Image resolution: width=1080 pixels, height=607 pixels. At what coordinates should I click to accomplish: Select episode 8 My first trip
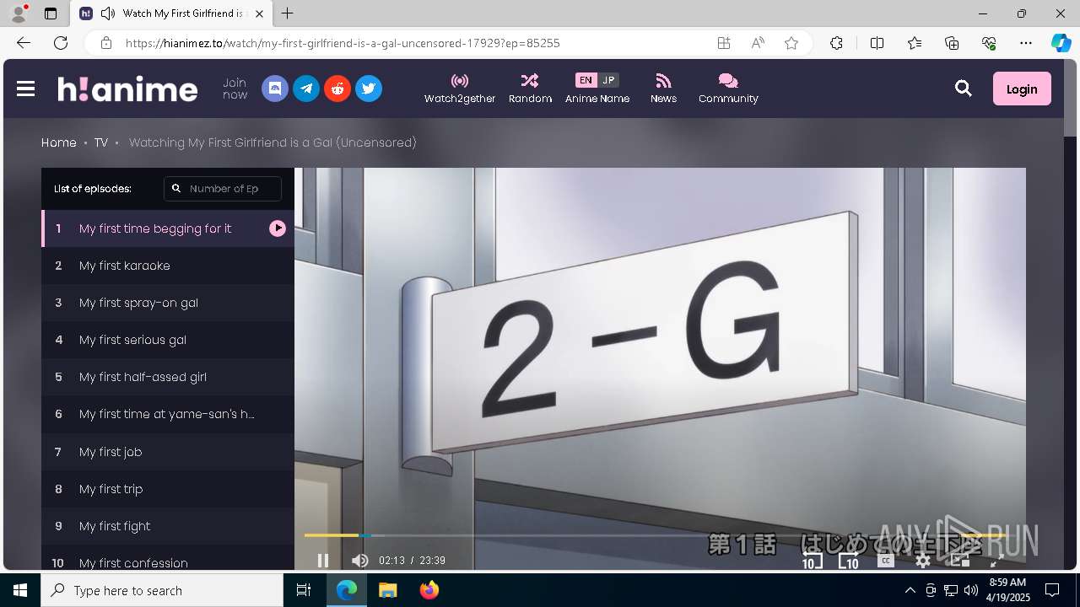click(168, 489)
